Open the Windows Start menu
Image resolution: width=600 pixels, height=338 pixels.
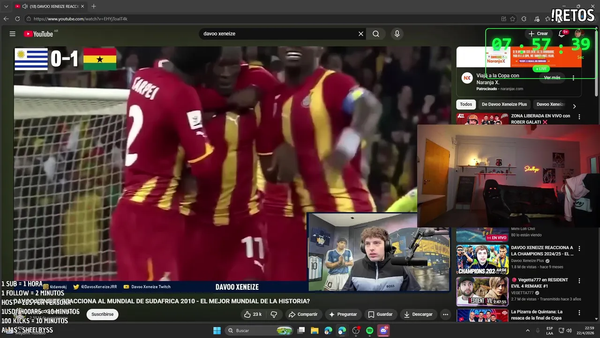(217, 330)
